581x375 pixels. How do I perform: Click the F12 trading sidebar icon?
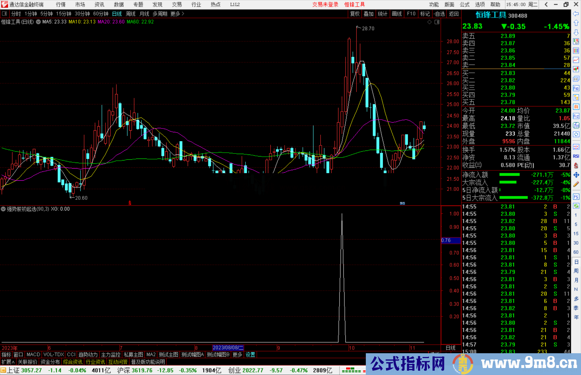point(576,116)
